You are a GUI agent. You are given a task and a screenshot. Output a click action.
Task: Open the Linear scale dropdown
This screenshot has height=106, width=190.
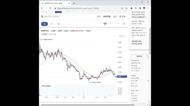(x=122, y=36)
